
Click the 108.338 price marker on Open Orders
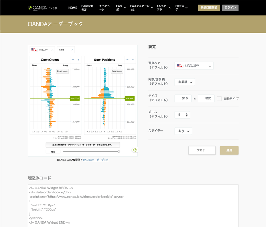pyautogui.click(x=75, y=98)
